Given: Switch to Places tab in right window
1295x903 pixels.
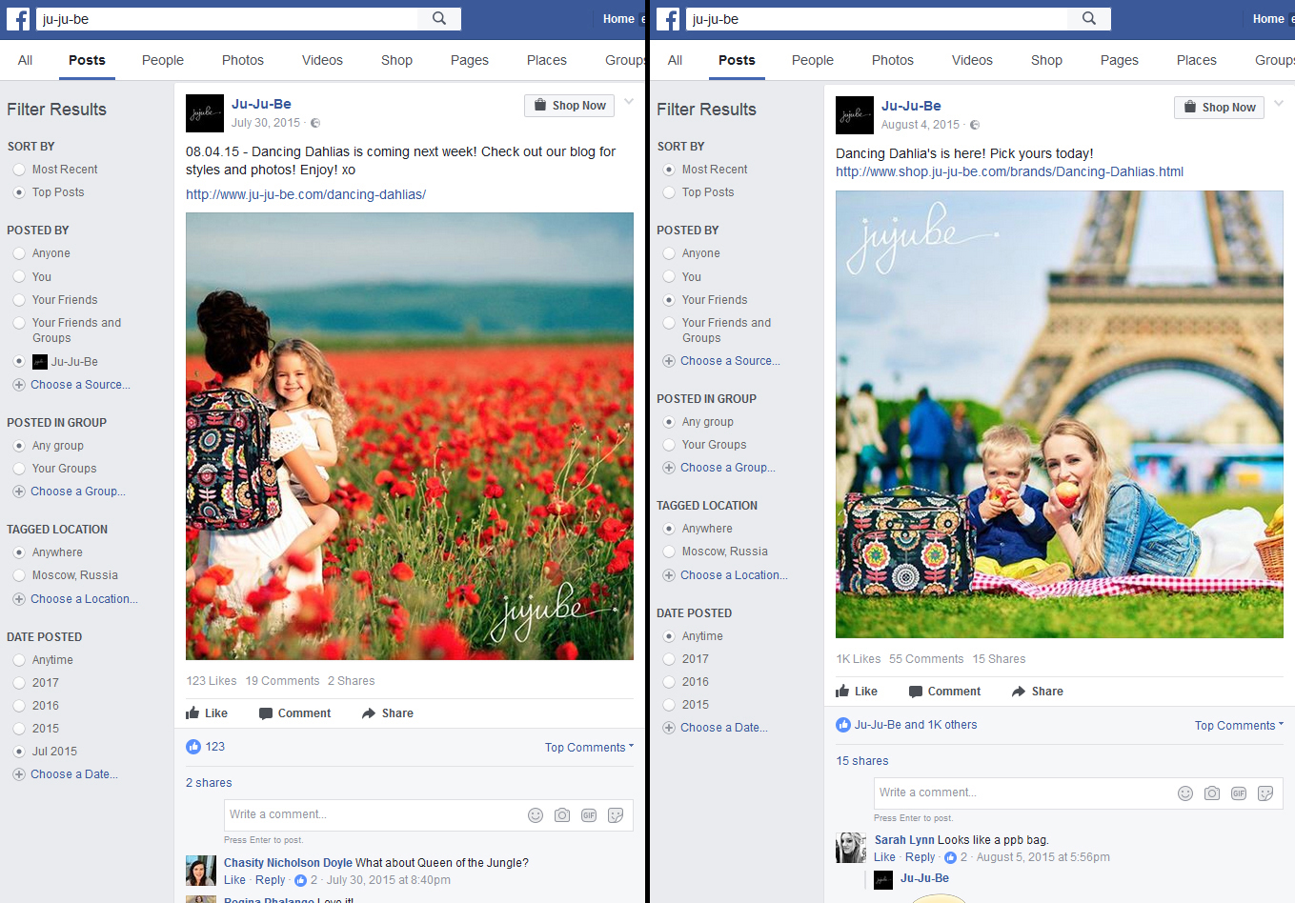Looking at the screenshot, I should click(1197, 60).
